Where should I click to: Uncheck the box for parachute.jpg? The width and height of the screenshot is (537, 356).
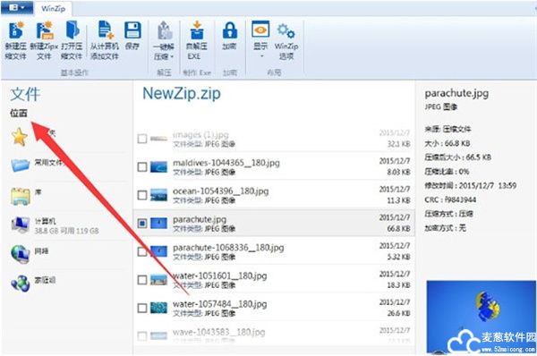point(142,224)
